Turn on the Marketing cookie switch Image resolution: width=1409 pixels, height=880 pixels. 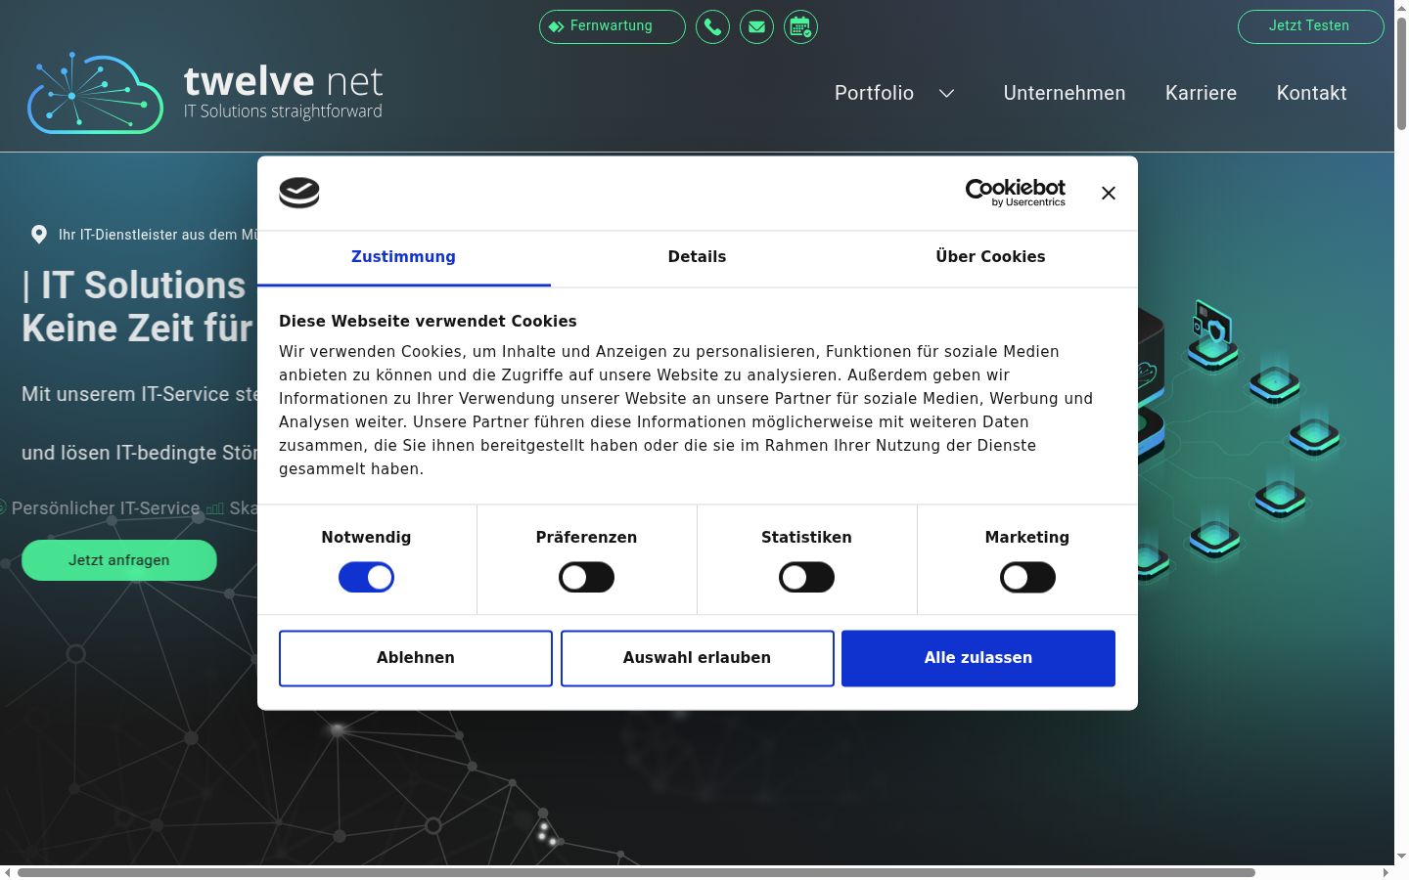1027,578
